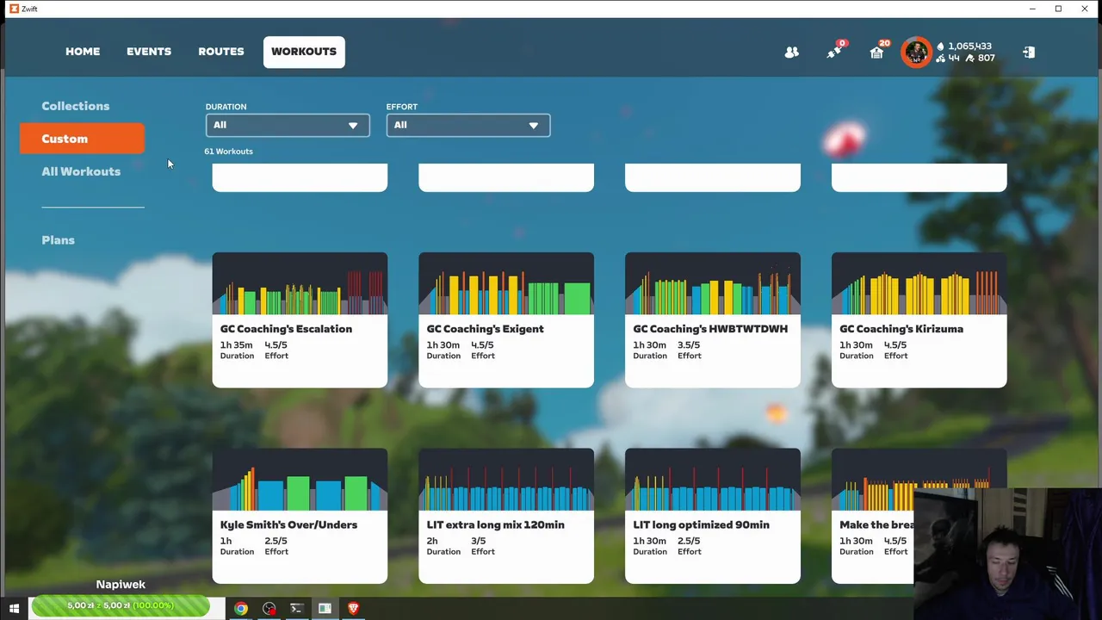This screenshot has width=1102, height=620.
Task: Open the pairing devices plug icon
Action: 834,52
